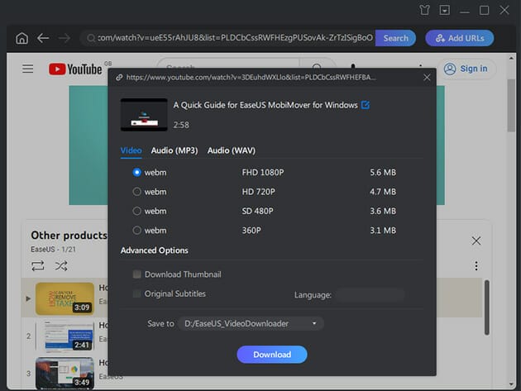Viewport: 521px width, 391px height.
Task: Click the loop playlist icon
Action: [37, 265]
